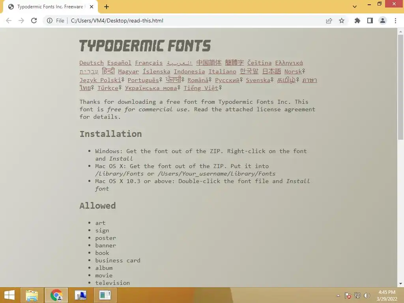Go back to the previous page
This screenshot has height=303, width=404.
coord(9,21)
